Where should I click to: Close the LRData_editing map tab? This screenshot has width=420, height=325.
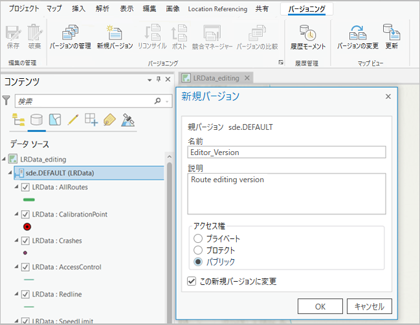coord(247,78)
